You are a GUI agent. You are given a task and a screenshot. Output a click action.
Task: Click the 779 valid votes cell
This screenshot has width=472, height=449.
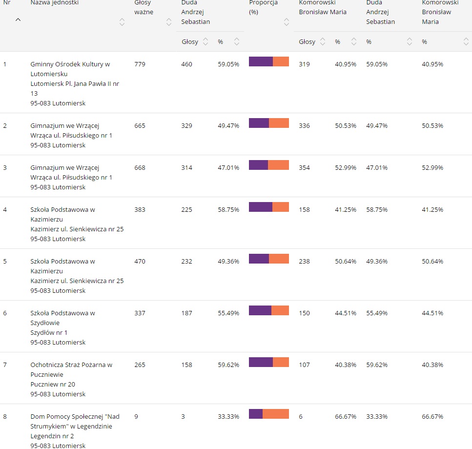pos(140,64)
